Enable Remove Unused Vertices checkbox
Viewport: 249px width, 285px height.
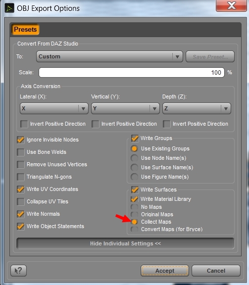click(21, 164)
